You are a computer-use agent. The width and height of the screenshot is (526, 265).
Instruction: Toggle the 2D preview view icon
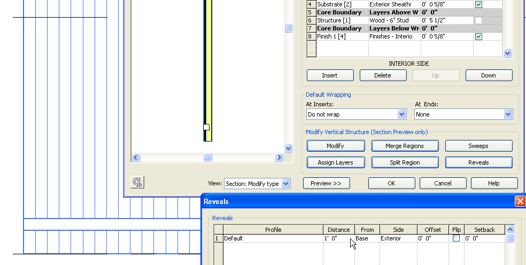pyautogui.click(x=137, y=182)
